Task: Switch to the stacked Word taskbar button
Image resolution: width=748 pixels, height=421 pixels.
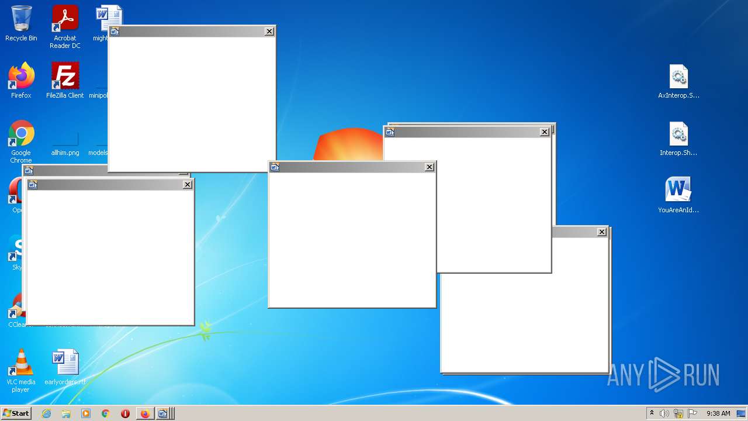Action: [x=164, y=413]
